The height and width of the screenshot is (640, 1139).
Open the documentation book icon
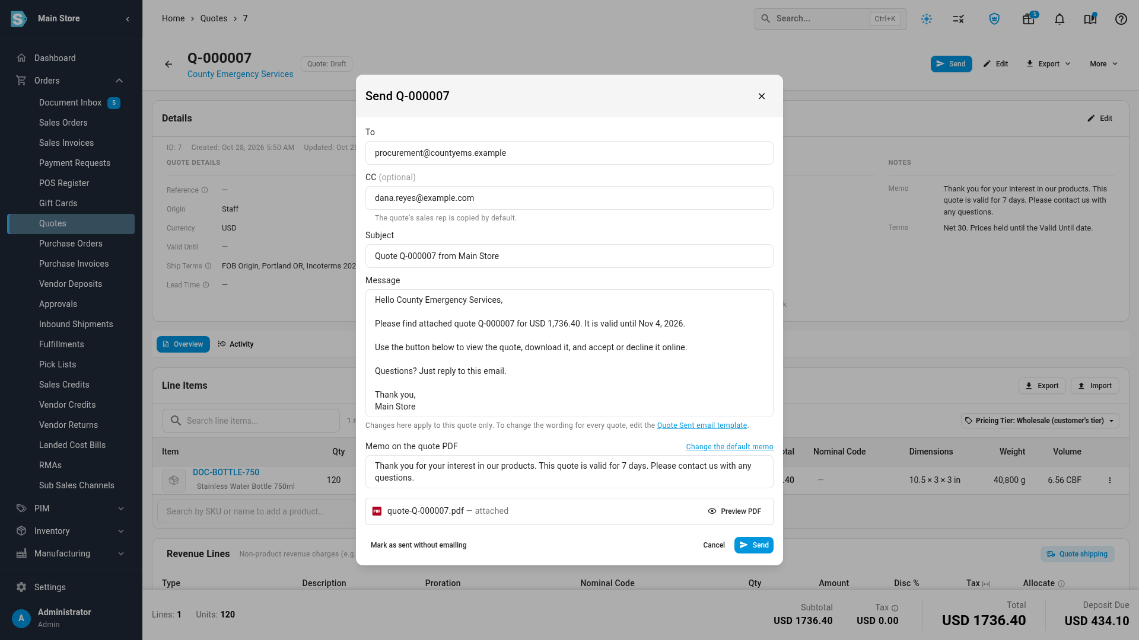pyautogui.click(x=1090, y=19)
